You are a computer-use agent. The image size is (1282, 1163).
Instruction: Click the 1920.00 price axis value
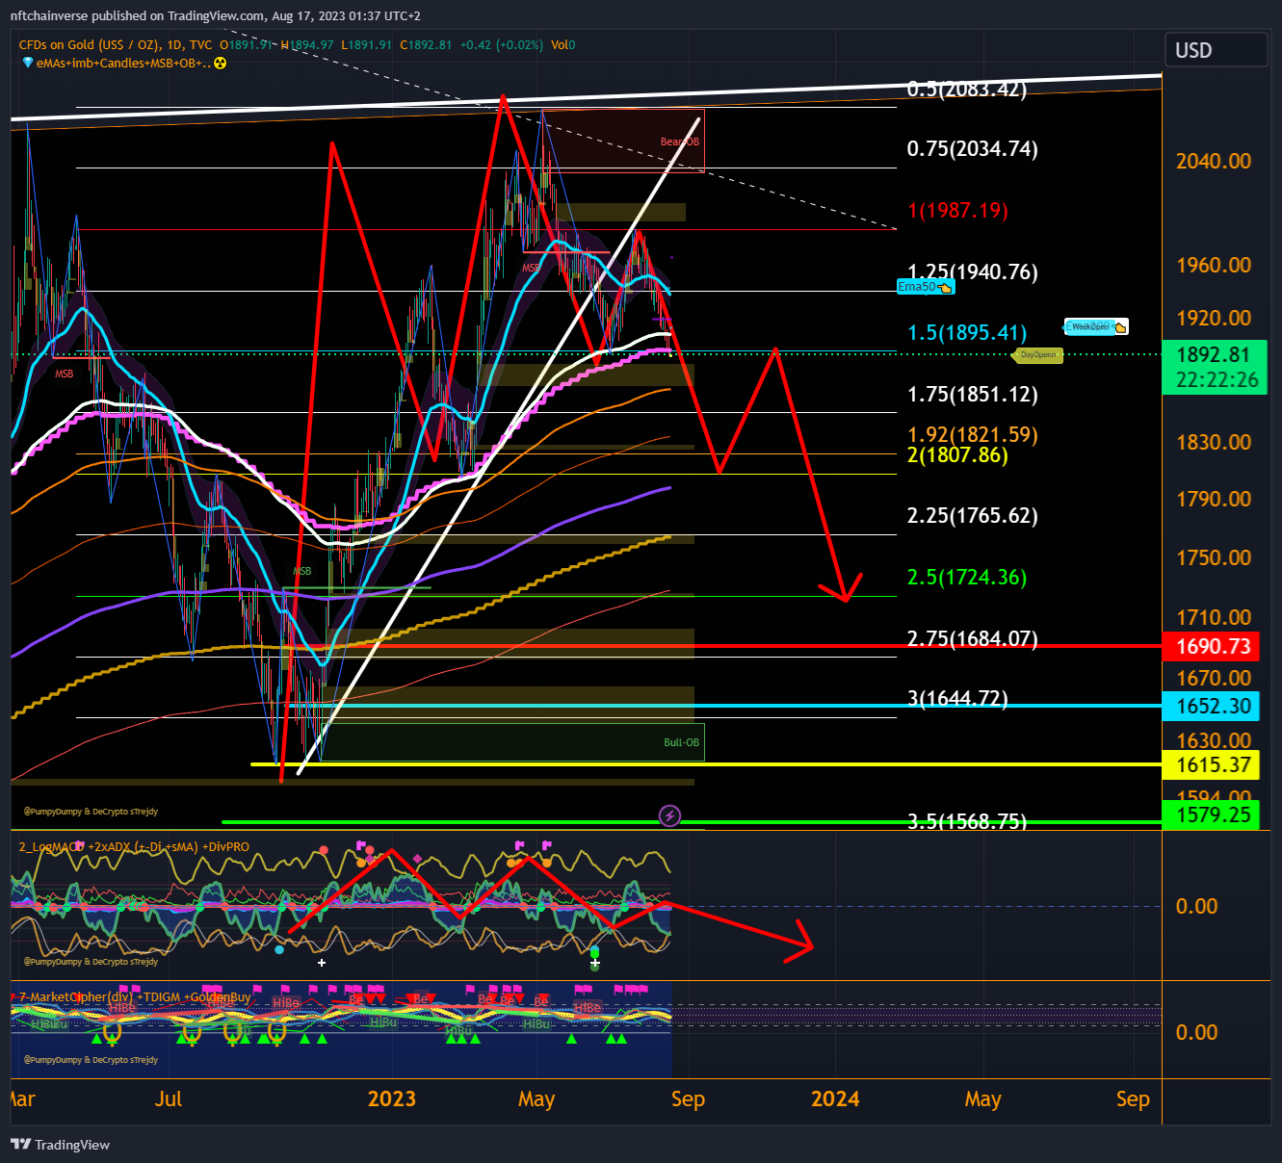tap(1213, 318)
